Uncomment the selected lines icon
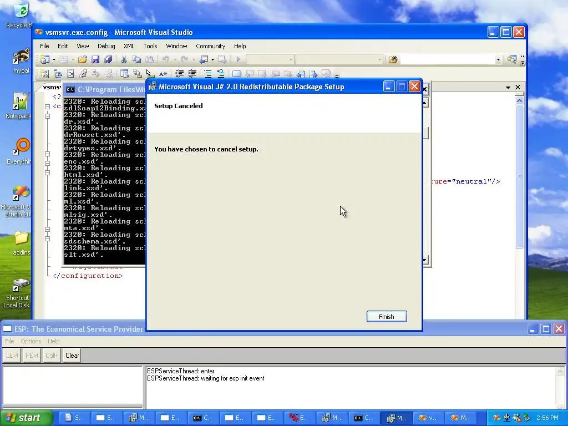Image resolution: width=568 pixels, height=426 pixels. pos(220,74)
